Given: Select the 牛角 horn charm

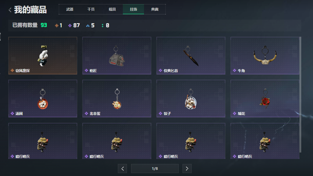Looking at the screenshot, I should click(x=265, y=56).
